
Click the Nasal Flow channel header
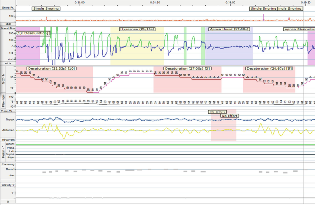pyautogui.click(x=8, y=29)
